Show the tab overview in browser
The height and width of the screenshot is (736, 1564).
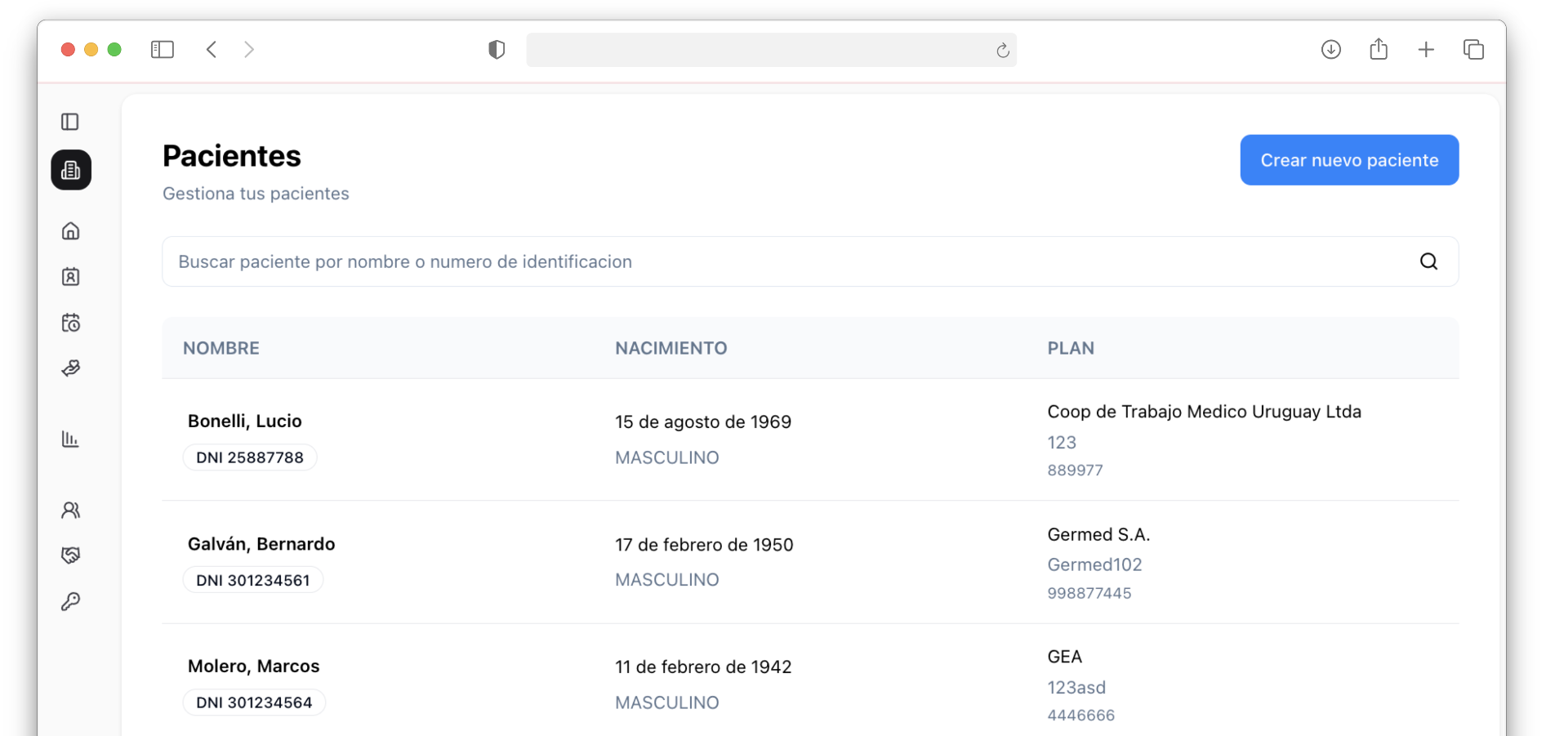1473,49
